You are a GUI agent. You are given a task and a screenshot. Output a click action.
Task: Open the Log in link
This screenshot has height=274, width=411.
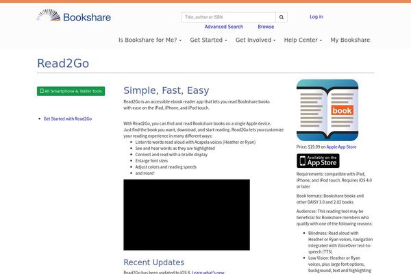pos(316,16)
